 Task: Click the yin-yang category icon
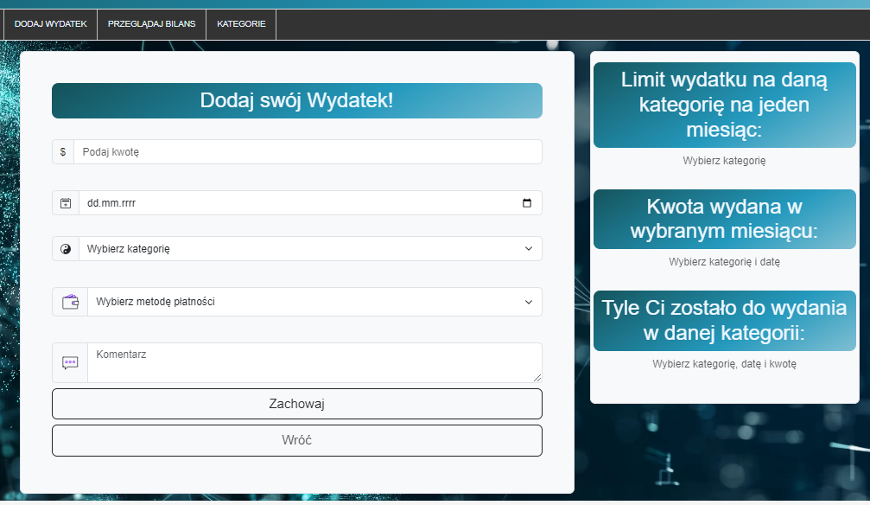tap(66, 249)
